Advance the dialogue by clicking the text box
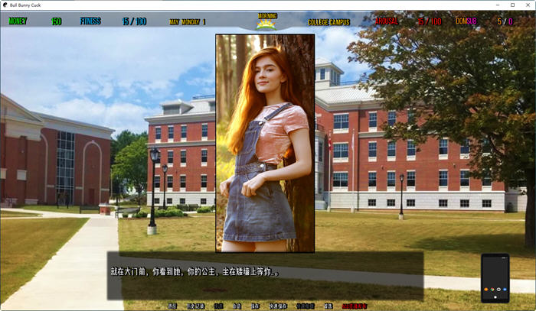 [264, 275]
